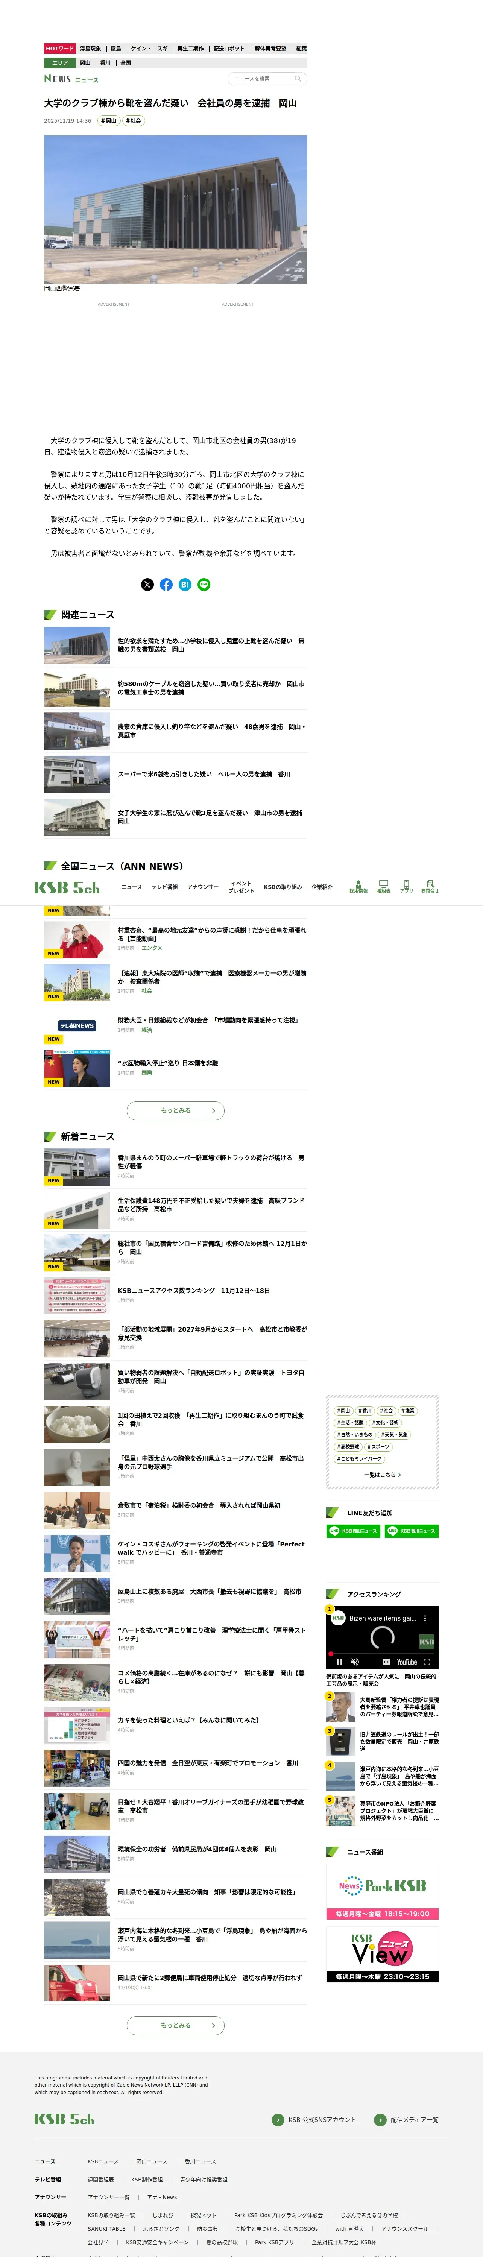Image resolution: width=483 pixels, height=2257 pixels.
Task: Open HOT word 再生二期作
Action: pos(190,49)
